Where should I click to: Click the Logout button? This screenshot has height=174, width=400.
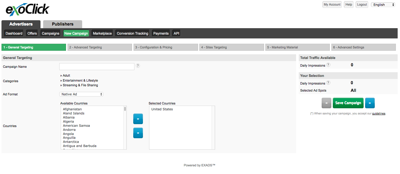362,4
